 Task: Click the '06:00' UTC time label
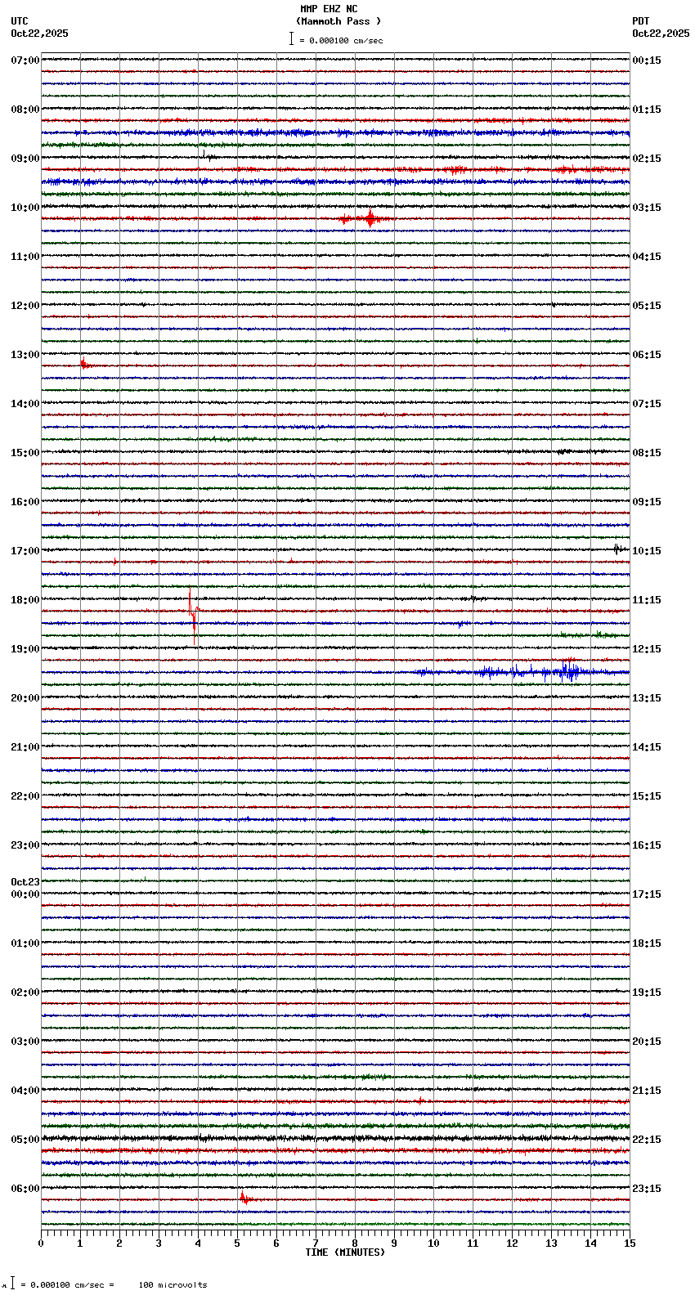[25, 1189]
